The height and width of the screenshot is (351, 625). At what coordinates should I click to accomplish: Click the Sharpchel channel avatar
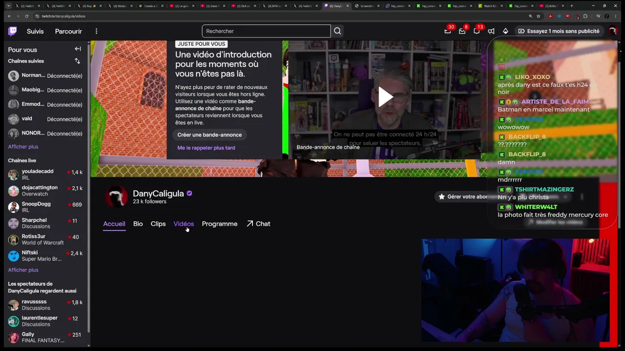pyautogui.click(x=14, y=223)
